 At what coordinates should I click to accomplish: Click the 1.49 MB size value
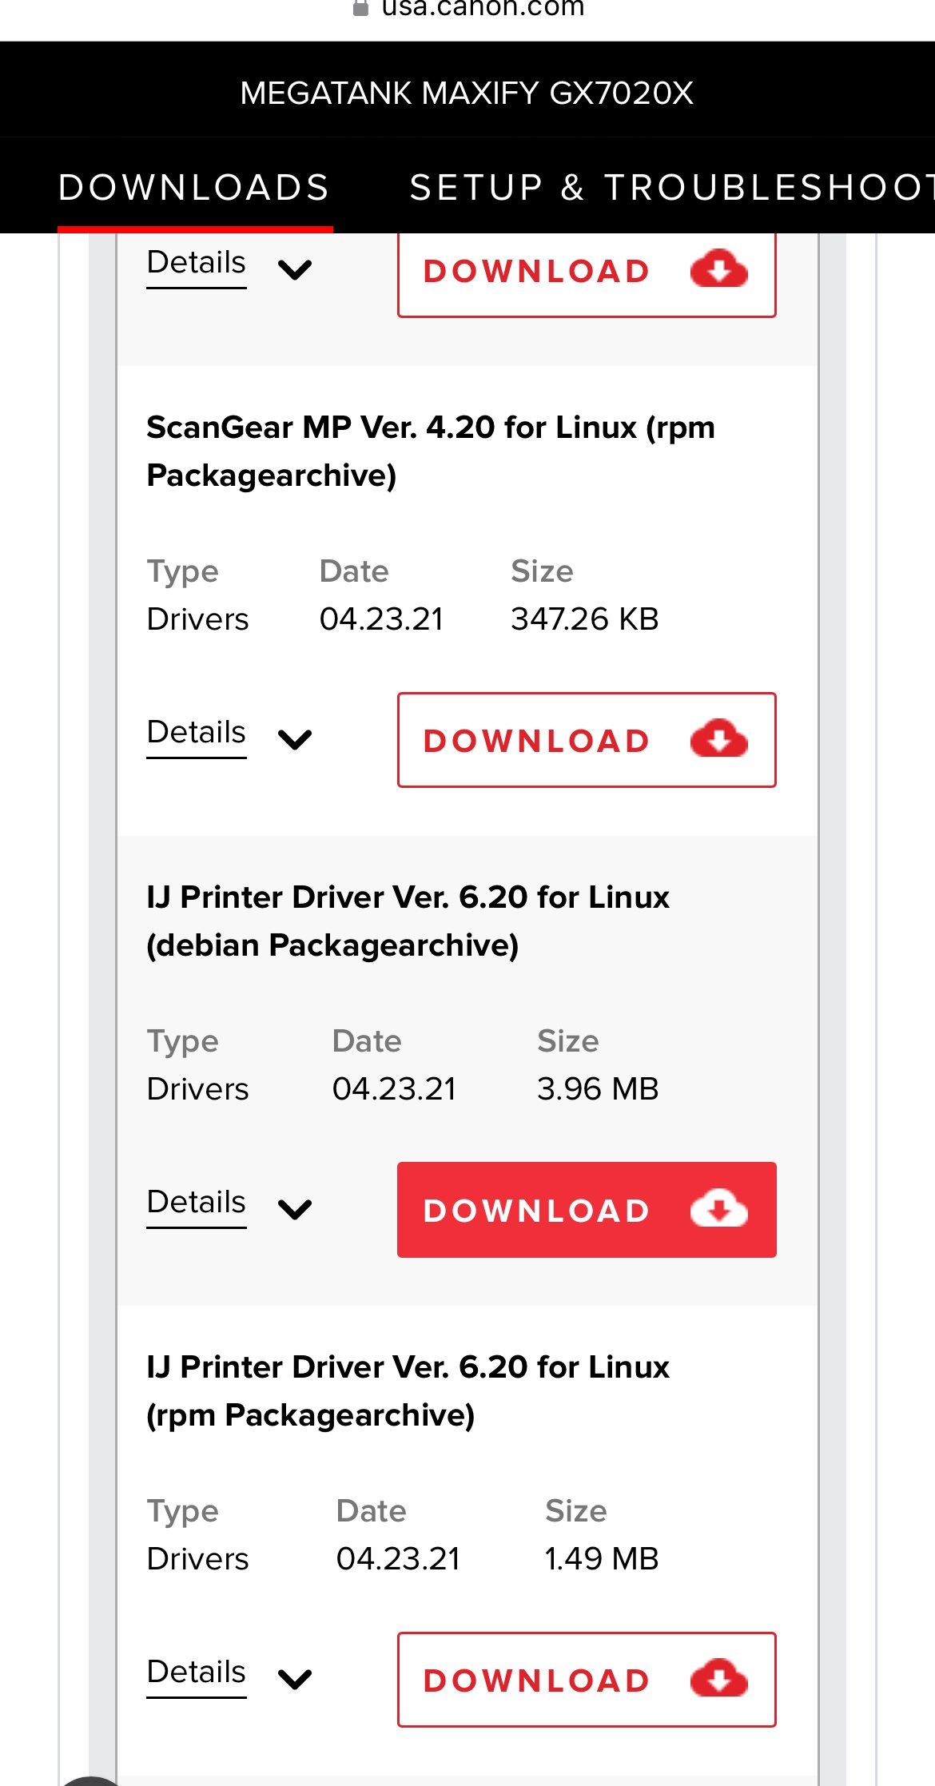(602, 1559)
